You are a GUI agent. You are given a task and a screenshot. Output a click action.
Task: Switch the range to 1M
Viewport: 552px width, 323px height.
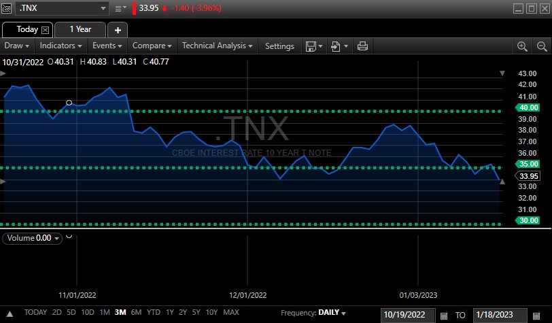104,313
